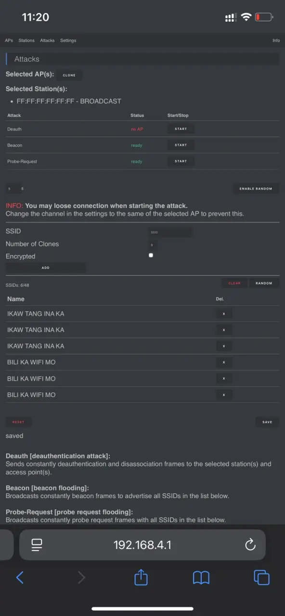The width and height of the screenshot is (285, 616).
Task: Tap the Safari back arrow
Action: (x=20, y=577)
